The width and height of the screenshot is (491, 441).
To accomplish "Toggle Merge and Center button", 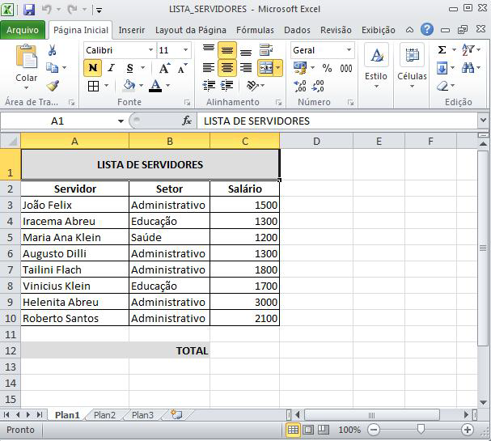I will (266, 68).
